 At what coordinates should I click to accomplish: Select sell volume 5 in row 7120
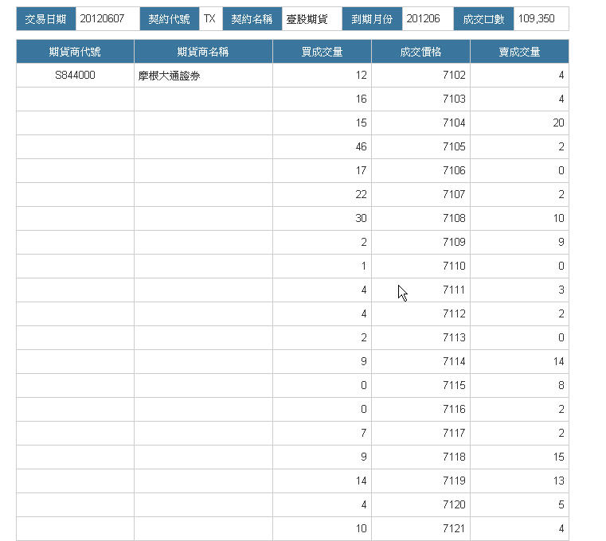pyautogui.click(x=561, y=504)
